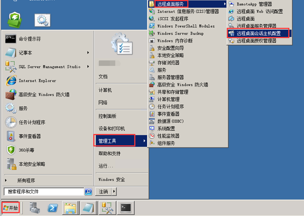
Task: Expand the 管理工具 submenu arrow
Action: coord(144,141)
